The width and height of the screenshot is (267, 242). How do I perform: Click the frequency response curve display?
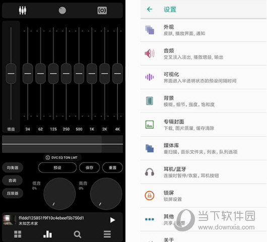(x=62, y=144)
